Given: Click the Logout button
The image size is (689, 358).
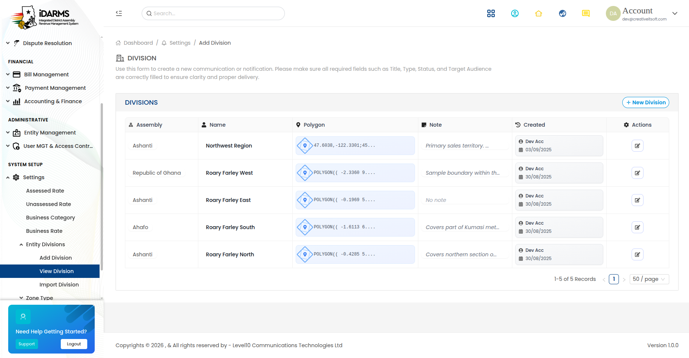Looking at the screenshot, I should [74, 344].
